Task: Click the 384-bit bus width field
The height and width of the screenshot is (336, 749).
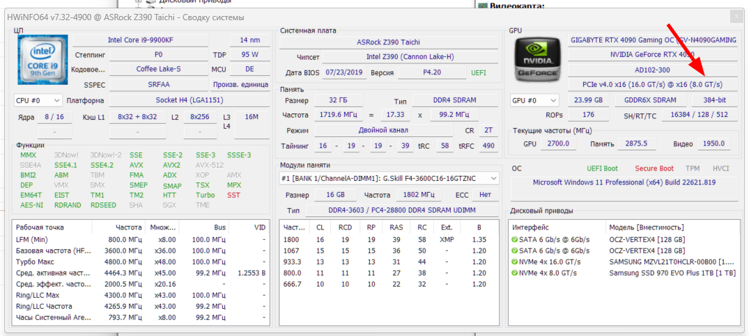Action: [715, 101]
